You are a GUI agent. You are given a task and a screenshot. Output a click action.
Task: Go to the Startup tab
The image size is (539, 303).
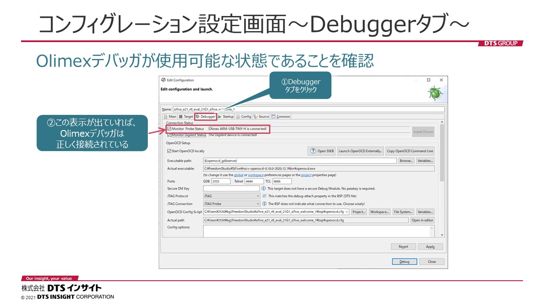(226, 117)
